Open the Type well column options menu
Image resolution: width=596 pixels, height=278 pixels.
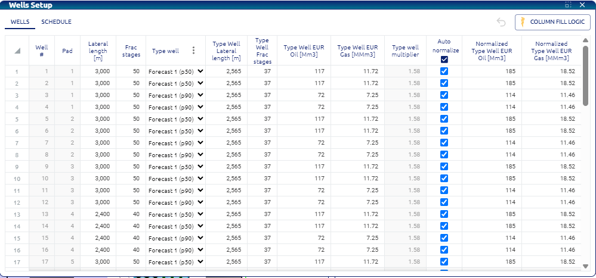pos(193,51)
